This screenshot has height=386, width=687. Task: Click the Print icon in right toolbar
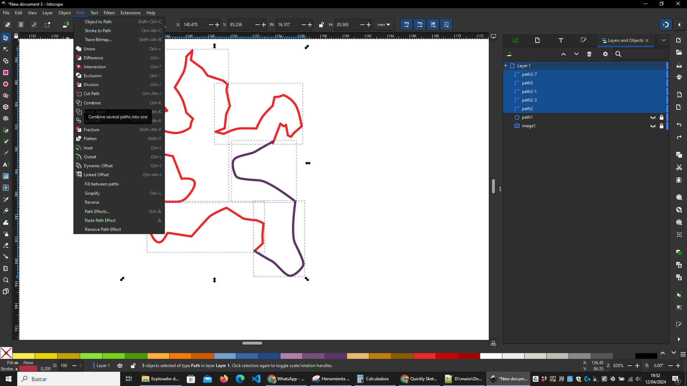click(679, 77)
